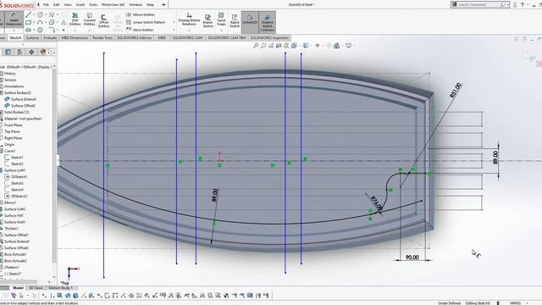Viewport: 542px width, 305px height.
Task: Open the Tools menu
Action: 93,5
